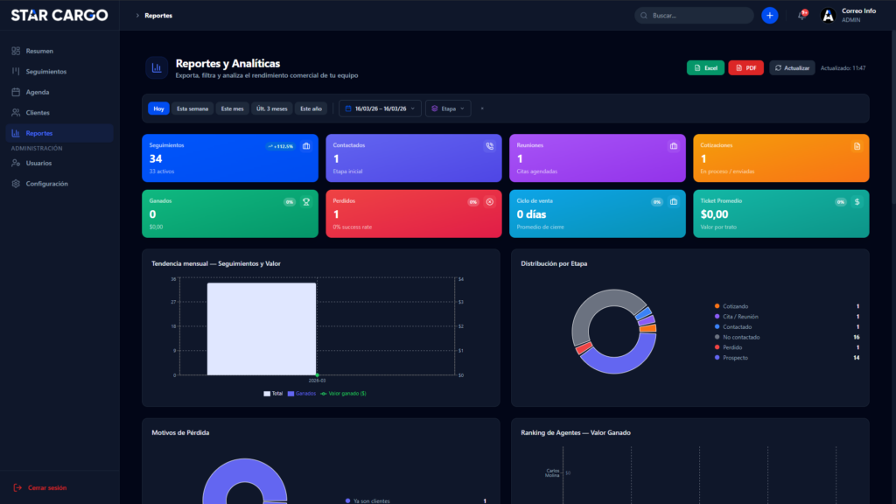
Task: Open the Correo Info user avatar
Action: tap(828, 16)
